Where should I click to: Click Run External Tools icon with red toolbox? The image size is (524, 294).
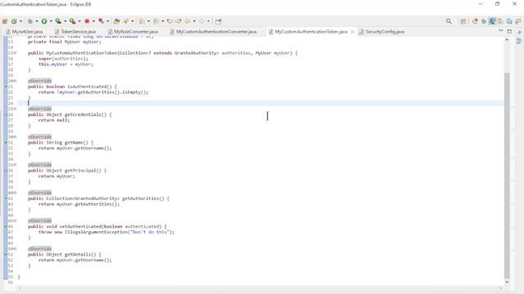pos(73,21)
